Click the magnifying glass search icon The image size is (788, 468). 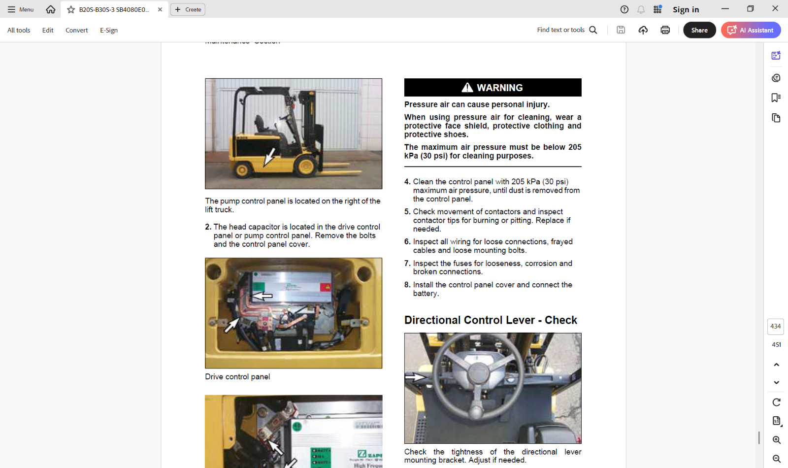[593, 30]
